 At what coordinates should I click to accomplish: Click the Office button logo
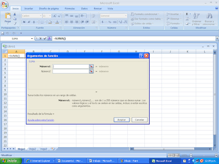click(4, 5)
